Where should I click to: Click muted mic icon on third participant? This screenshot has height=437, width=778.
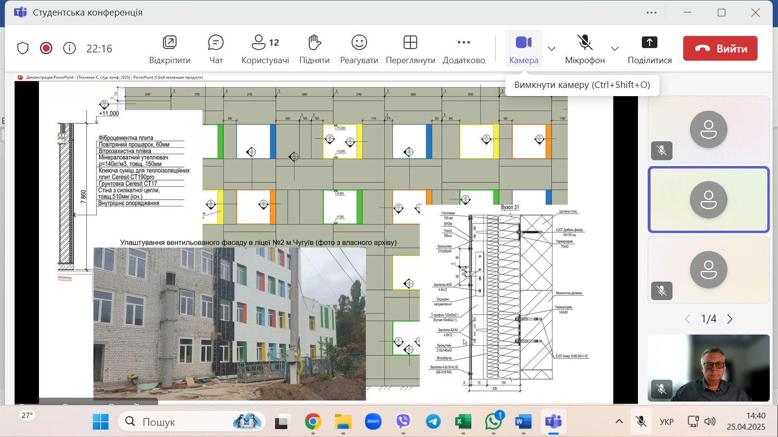(x=662, y=291)
